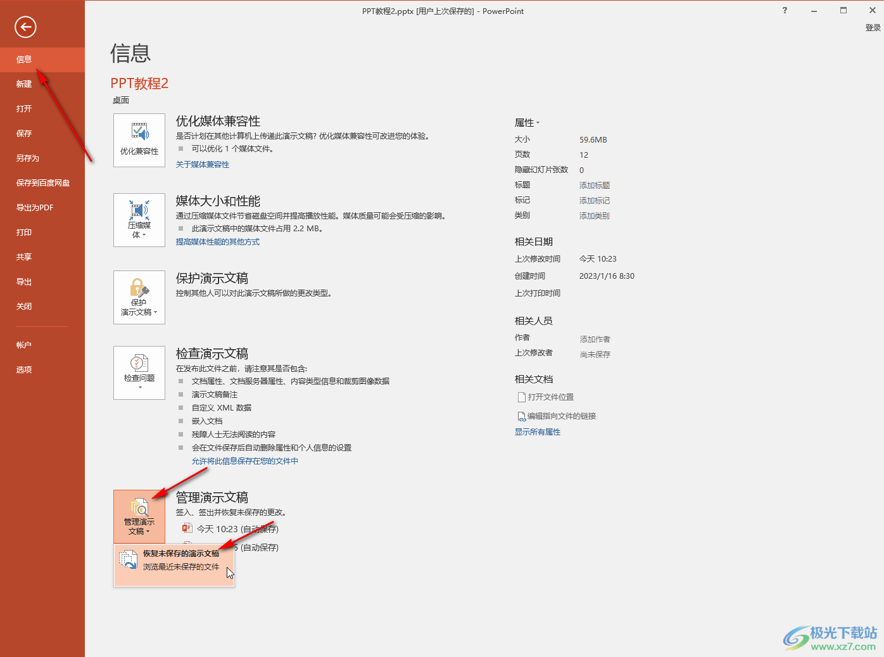Screen dimensions: 884x657
Task: Open 共享 (Share) in the sidebar
Action: (x=42, y=257)
